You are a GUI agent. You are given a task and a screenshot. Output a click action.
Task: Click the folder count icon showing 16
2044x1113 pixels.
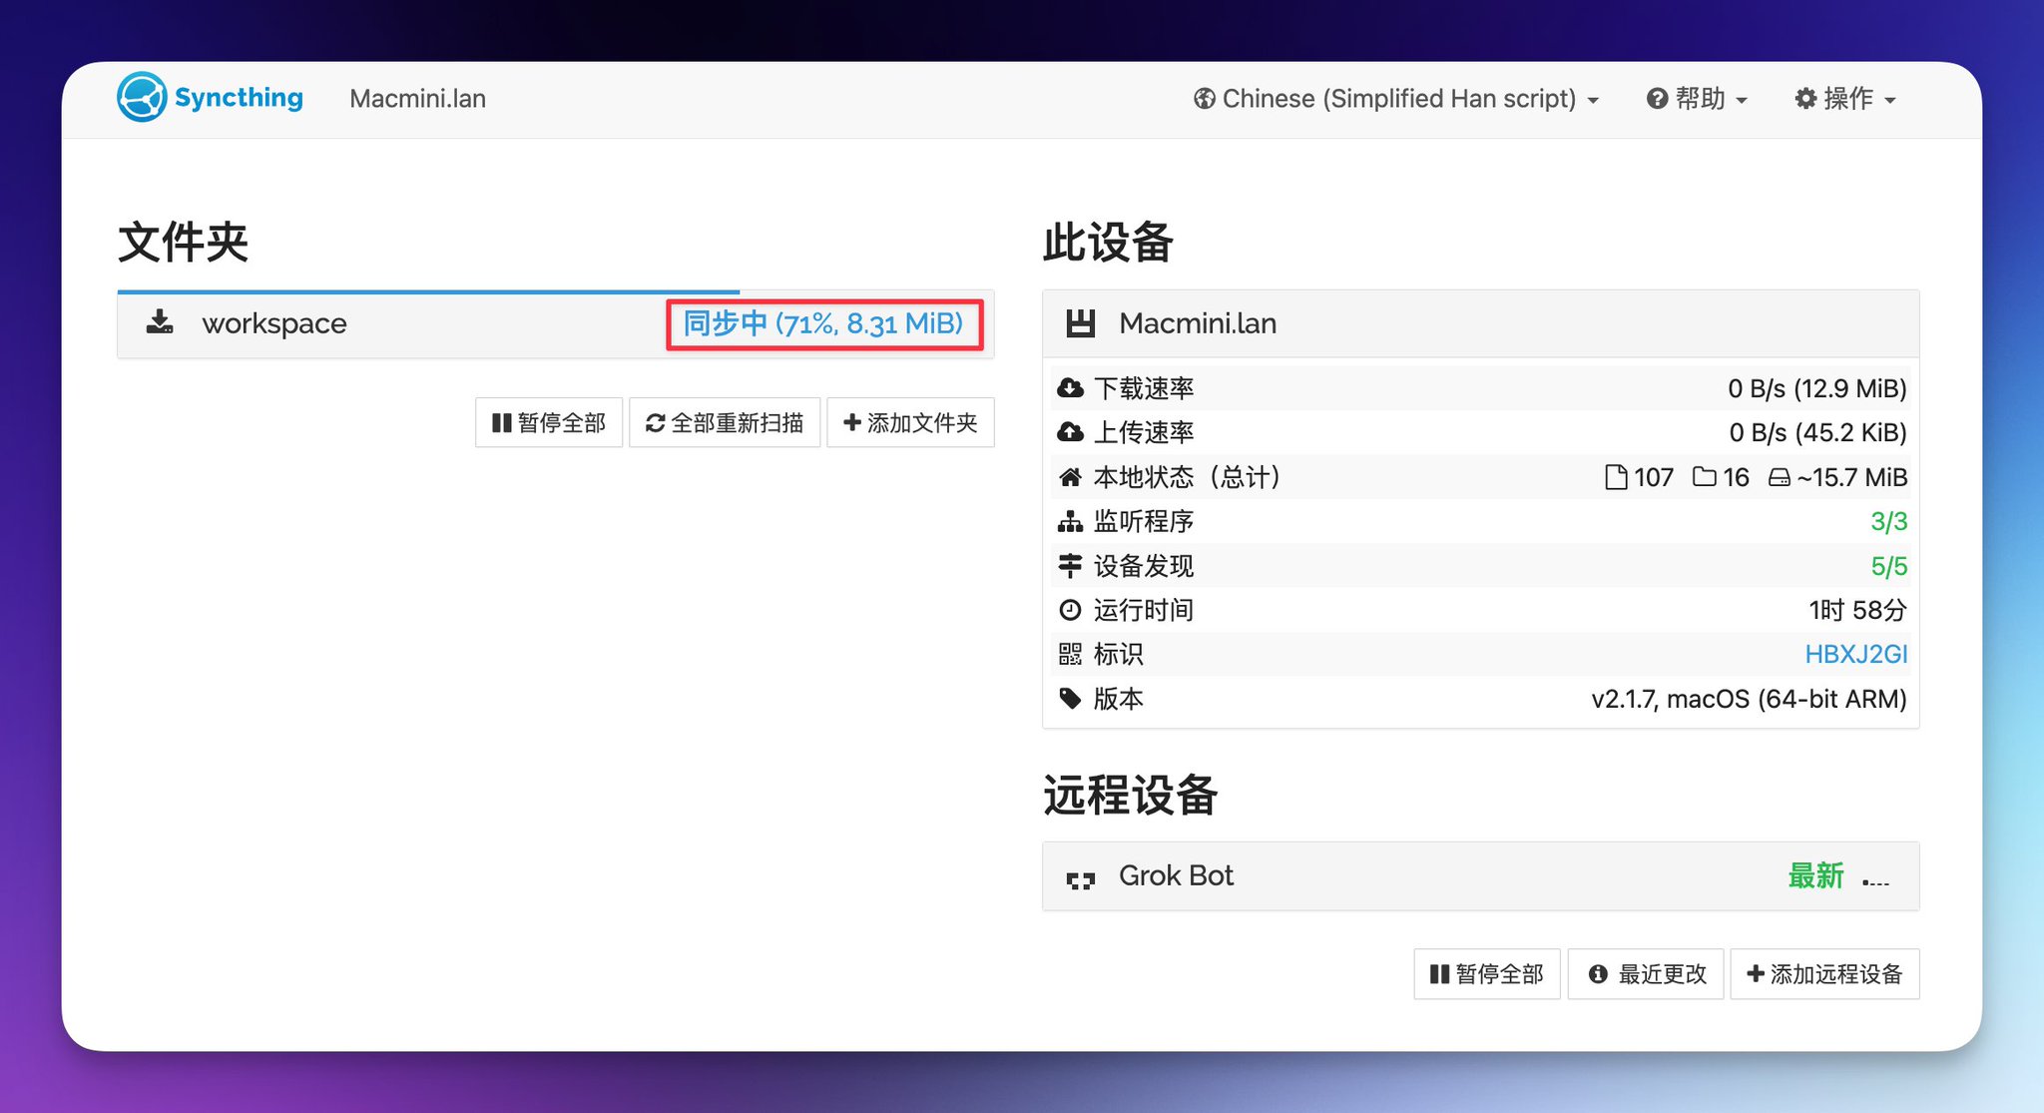tap(1704, 477)
